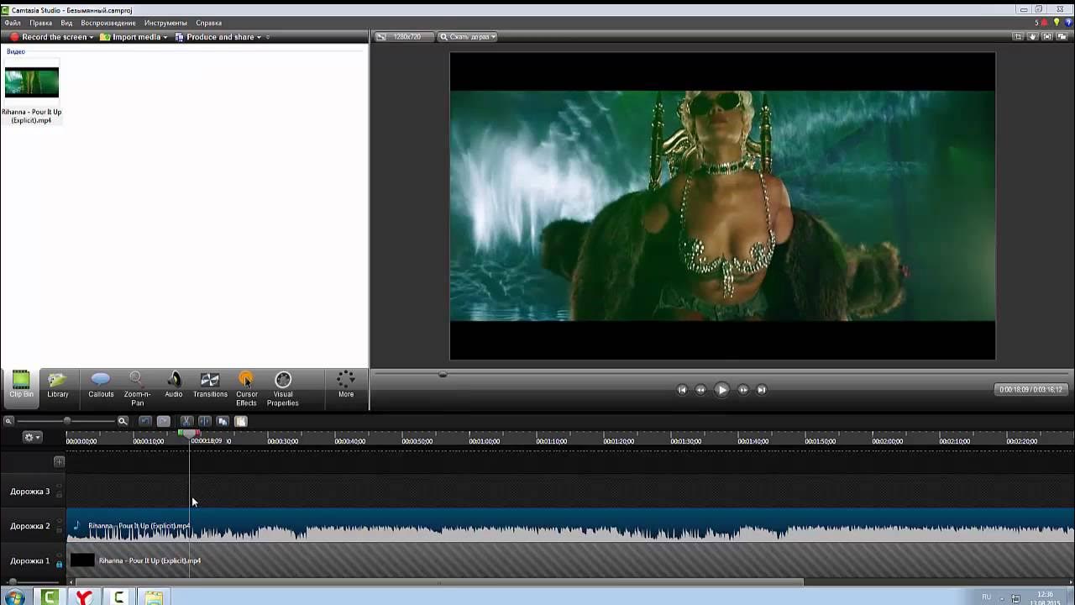Viewport: 1075px width, 605px height.
Task: Click the More tools button
Action: coord(345,386)
